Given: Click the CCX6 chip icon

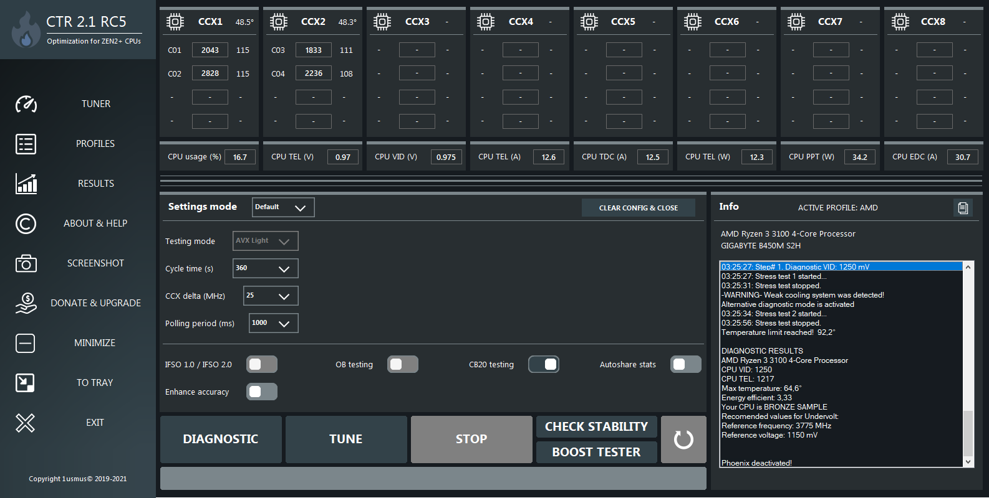Looking at the screenshot, I should pos(693,22).
